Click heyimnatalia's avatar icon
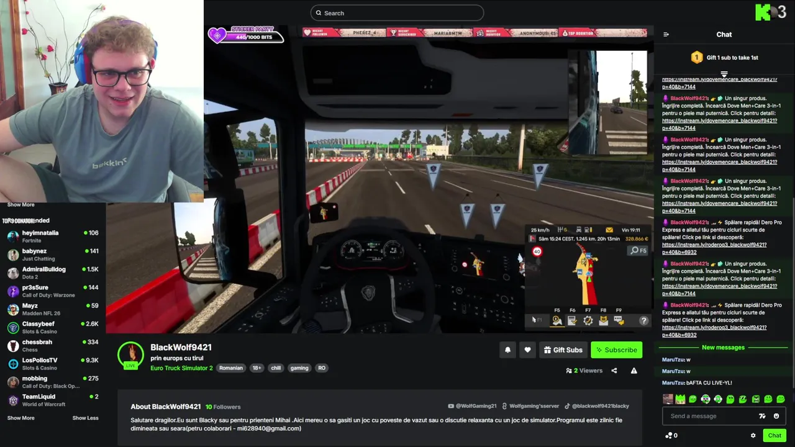 pos(13,237)
